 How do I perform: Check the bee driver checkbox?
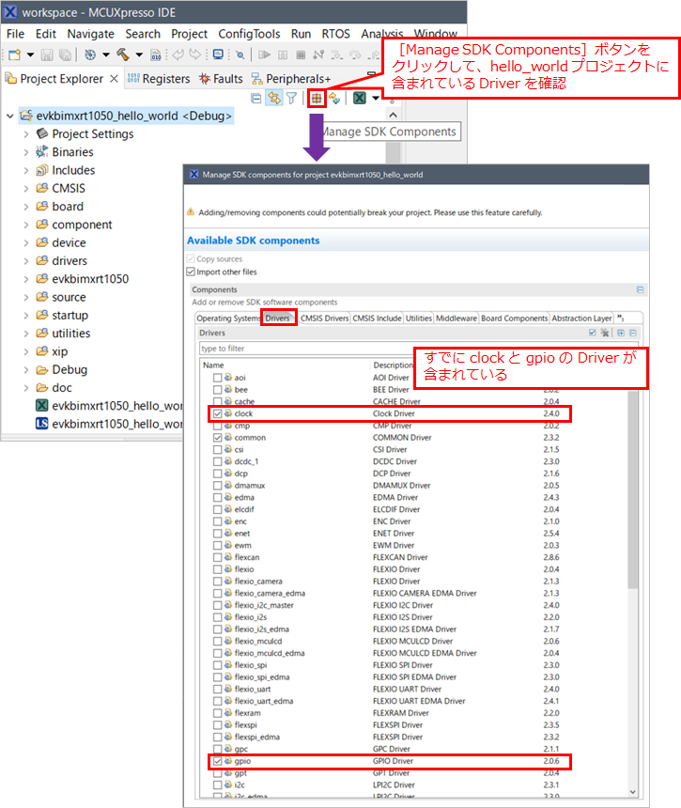217,390
